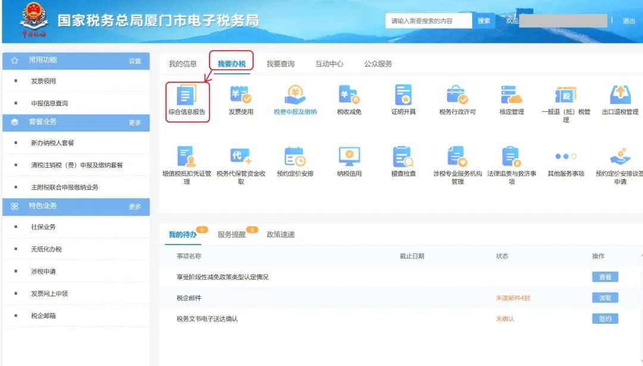Open the 互动中心 tab
This screenshot has height=366, width=643.
(x=330, y=62)
